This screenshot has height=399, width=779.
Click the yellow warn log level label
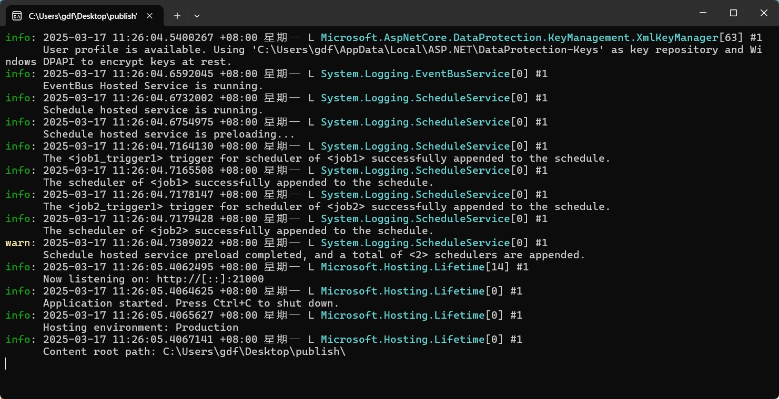point(18,243)
